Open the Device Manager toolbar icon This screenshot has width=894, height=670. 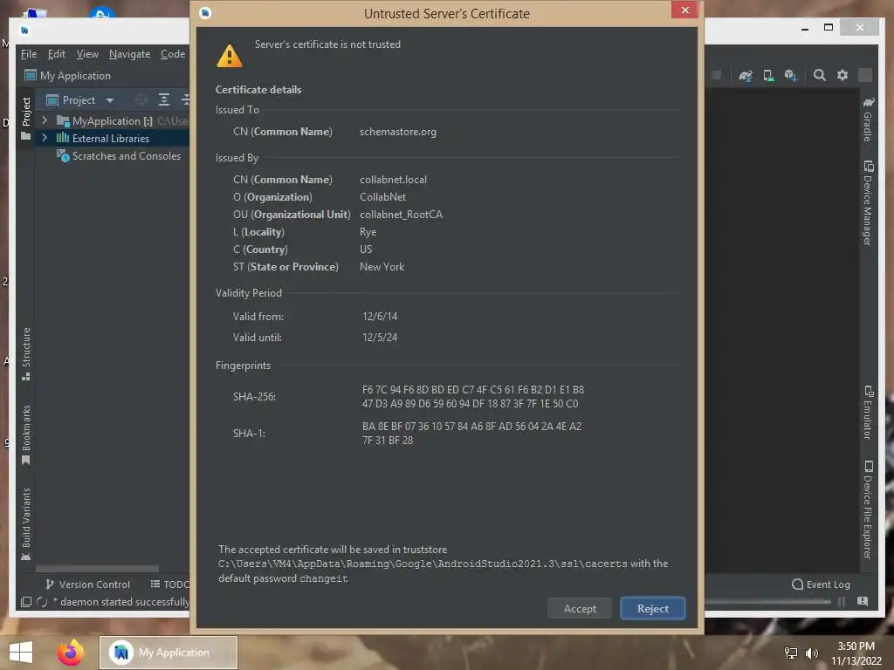click(768, 75)
